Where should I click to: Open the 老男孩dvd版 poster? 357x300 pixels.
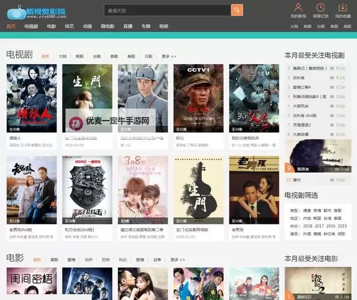coord(32,190)
